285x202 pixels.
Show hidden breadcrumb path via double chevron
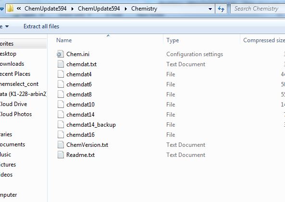pyautogui.click(x=19, y=8)
